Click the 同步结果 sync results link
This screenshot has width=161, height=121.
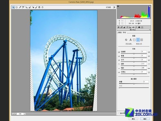(129, 44)
